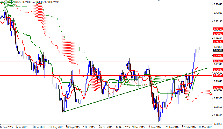Select the 0.7645 red price level label

(x=217, y=29)
